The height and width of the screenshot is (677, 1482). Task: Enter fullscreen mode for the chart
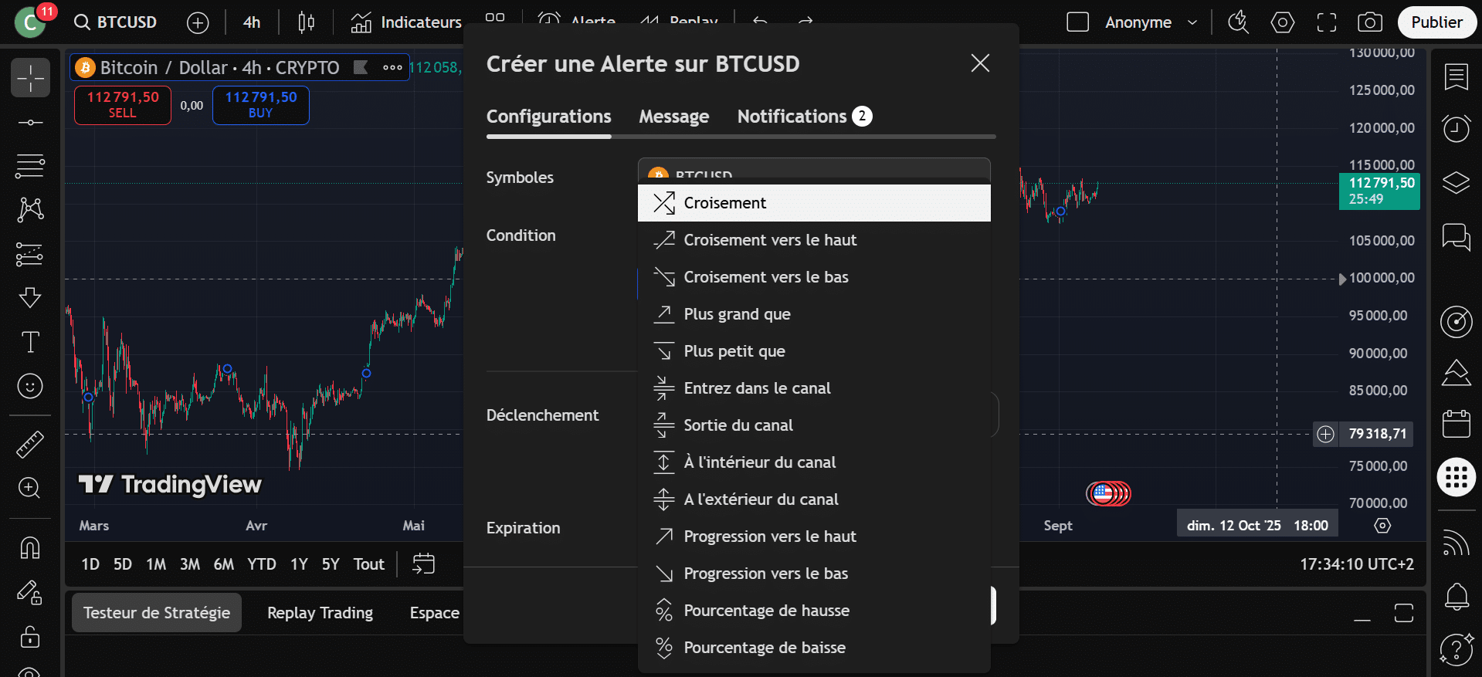[x=1326, y=22]
